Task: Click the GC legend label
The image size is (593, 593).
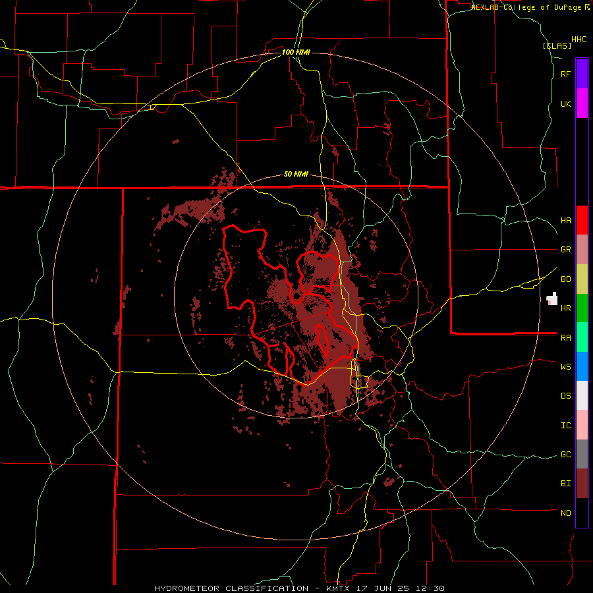Action: coord(566,455)
